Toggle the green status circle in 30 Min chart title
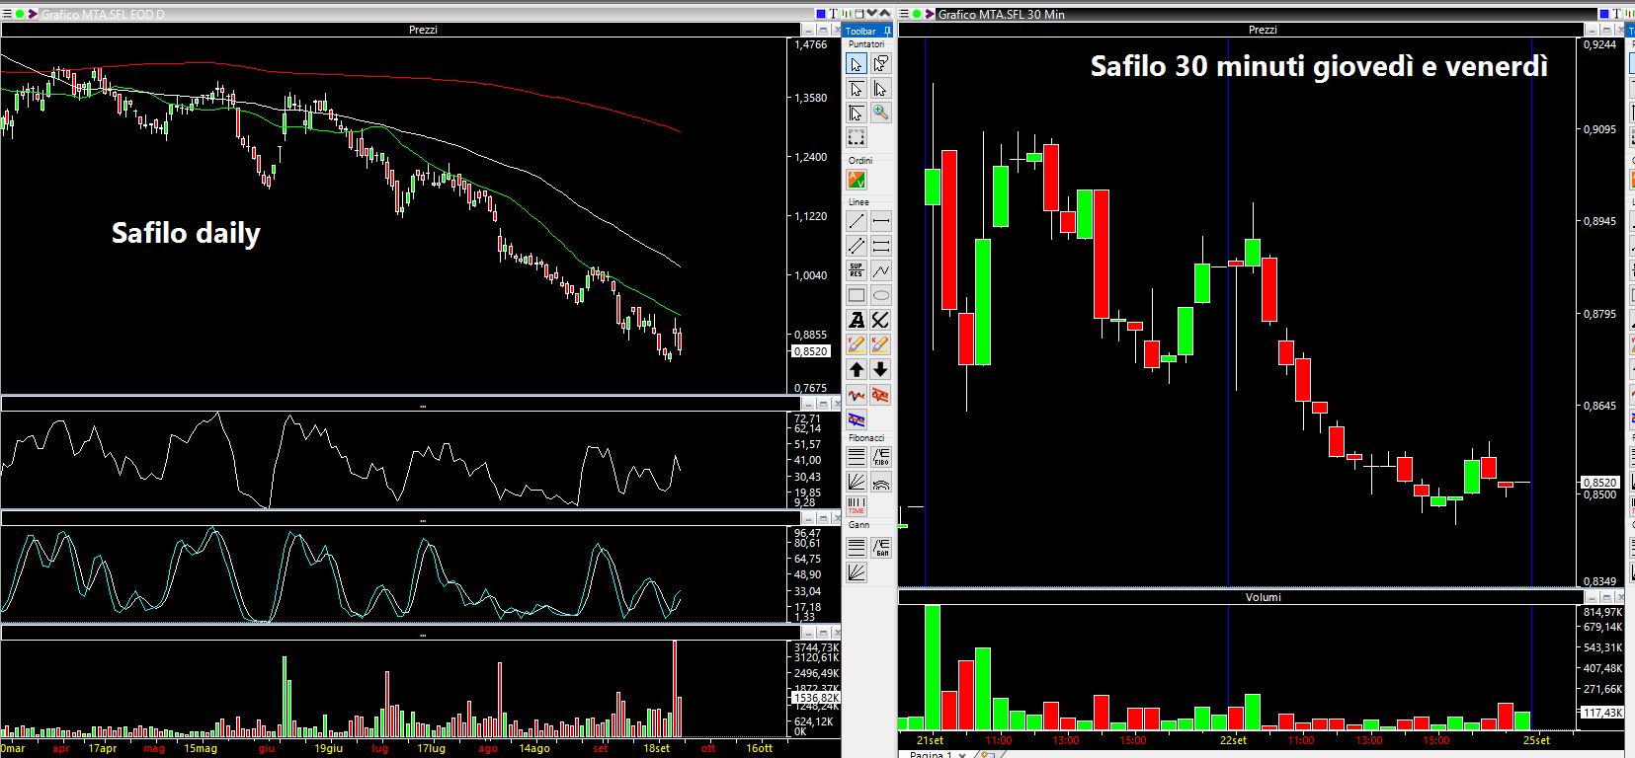 tap(917, 14)
